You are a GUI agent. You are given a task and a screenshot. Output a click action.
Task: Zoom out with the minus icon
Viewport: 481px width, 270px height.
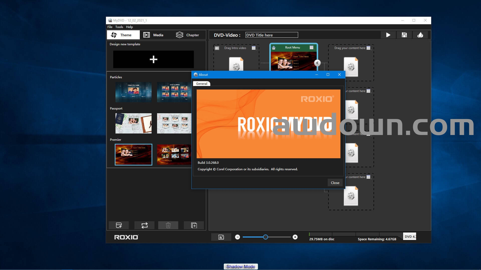237,237
